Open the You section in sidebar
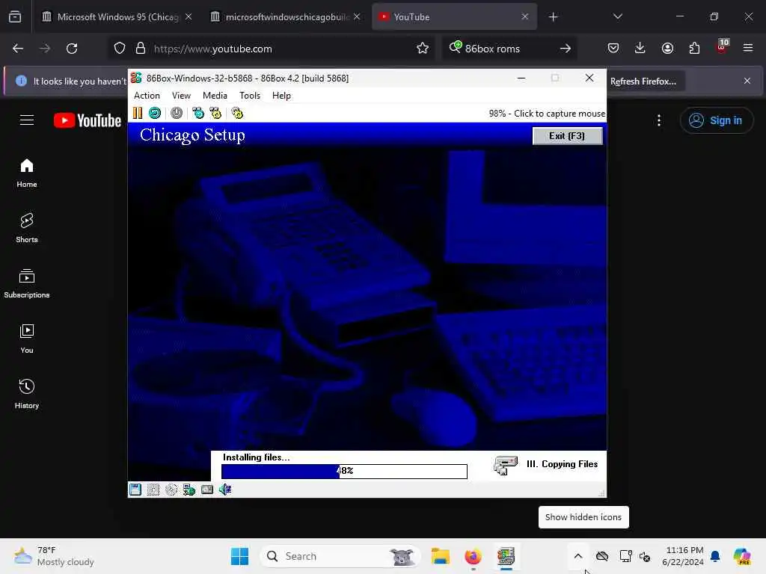Viewport: 766px width, 574px height. (x=27, y=339)
